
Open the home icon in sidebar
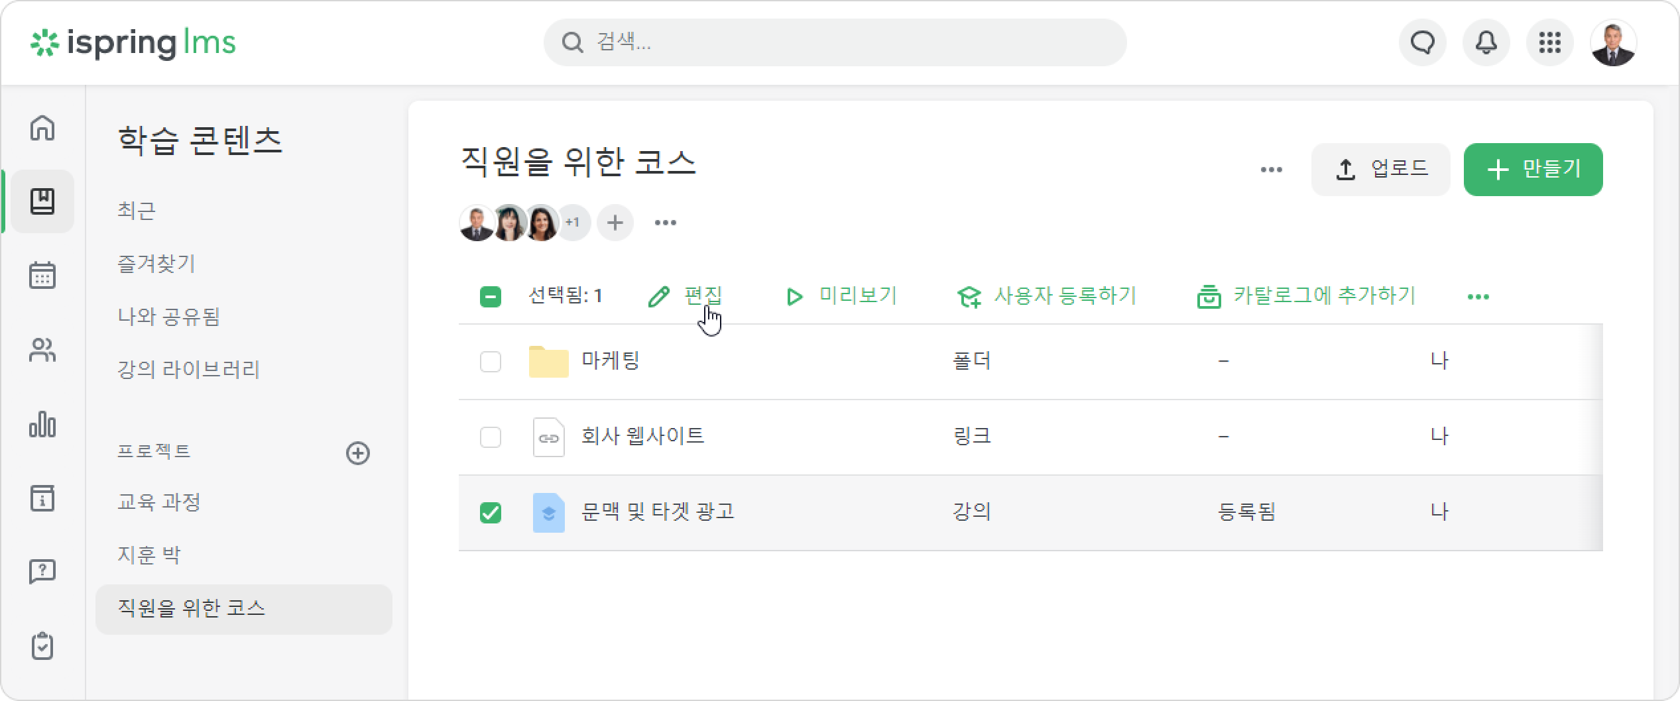click(x=42, y=128)
